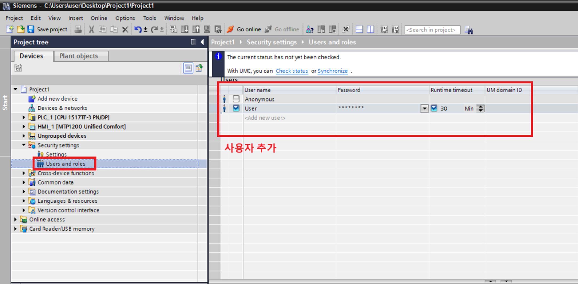This screenshot has height=284, width=578.
Task: Click the Project tree column view icon
Action: 193,42
